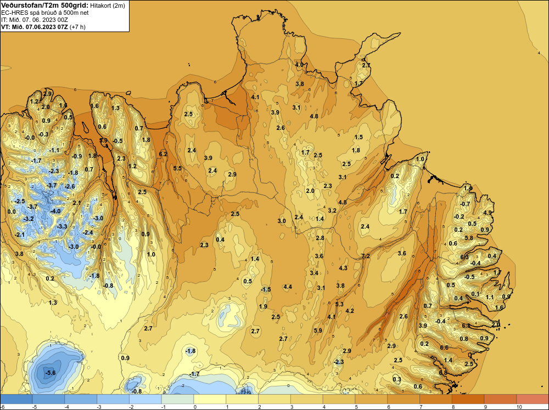Viewport: 549px width, 410px height.
Task: Click the temperature value "4.3" on the map
Action: [343, 267]
